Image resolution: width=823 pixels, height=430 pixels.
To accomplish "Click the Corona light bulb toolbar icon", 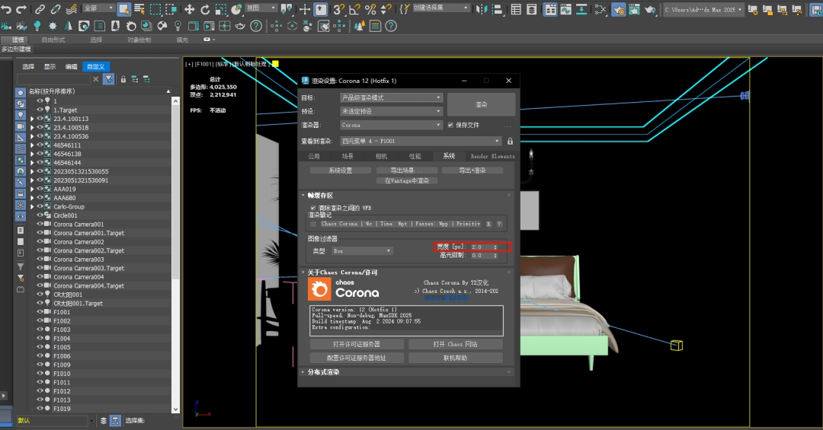I will (x=37, y=26).
